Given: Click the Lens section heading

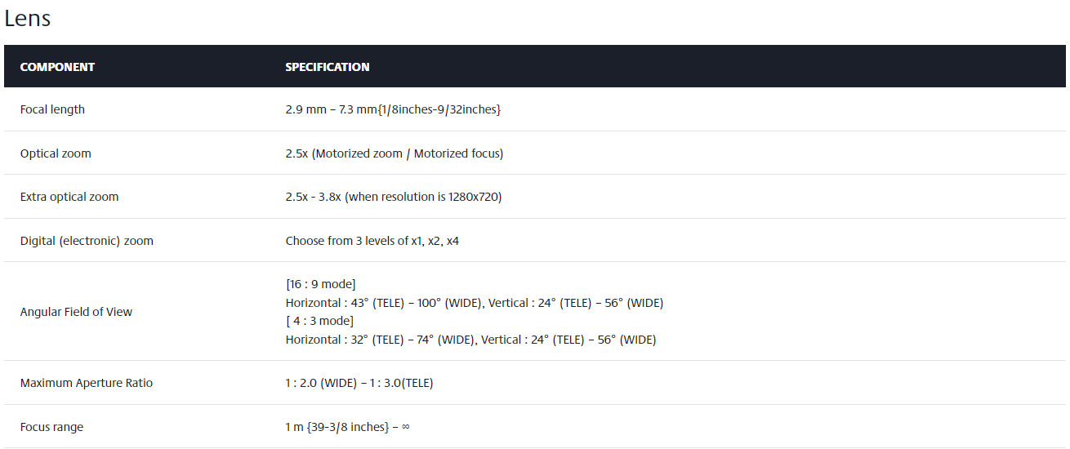Looking at the screenshot, I should point(28,18).
